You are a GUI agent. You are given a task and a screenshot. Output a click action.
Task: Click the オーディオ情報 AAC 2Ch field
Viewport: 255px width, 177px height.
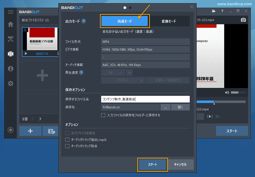point(145,65)
